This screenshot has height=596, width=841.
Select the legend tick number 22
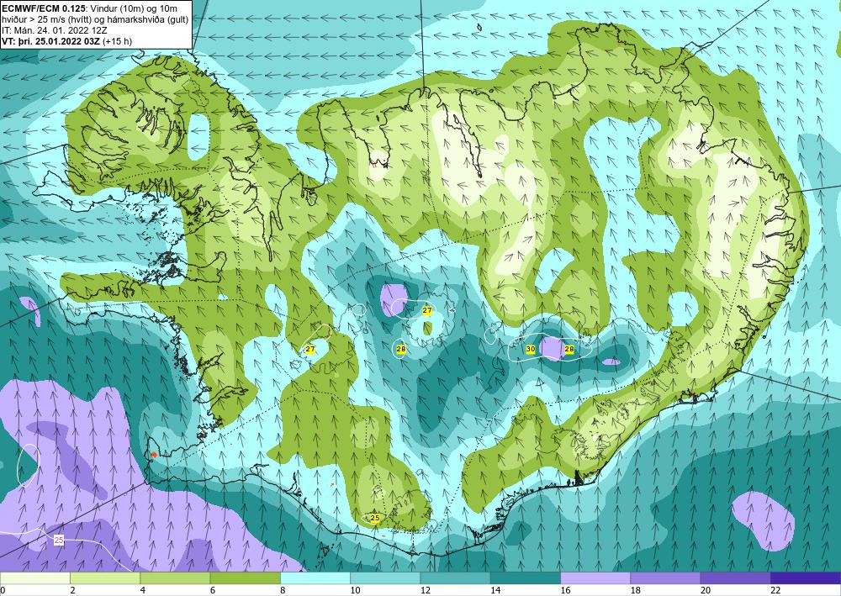click(x=775, y=590)
